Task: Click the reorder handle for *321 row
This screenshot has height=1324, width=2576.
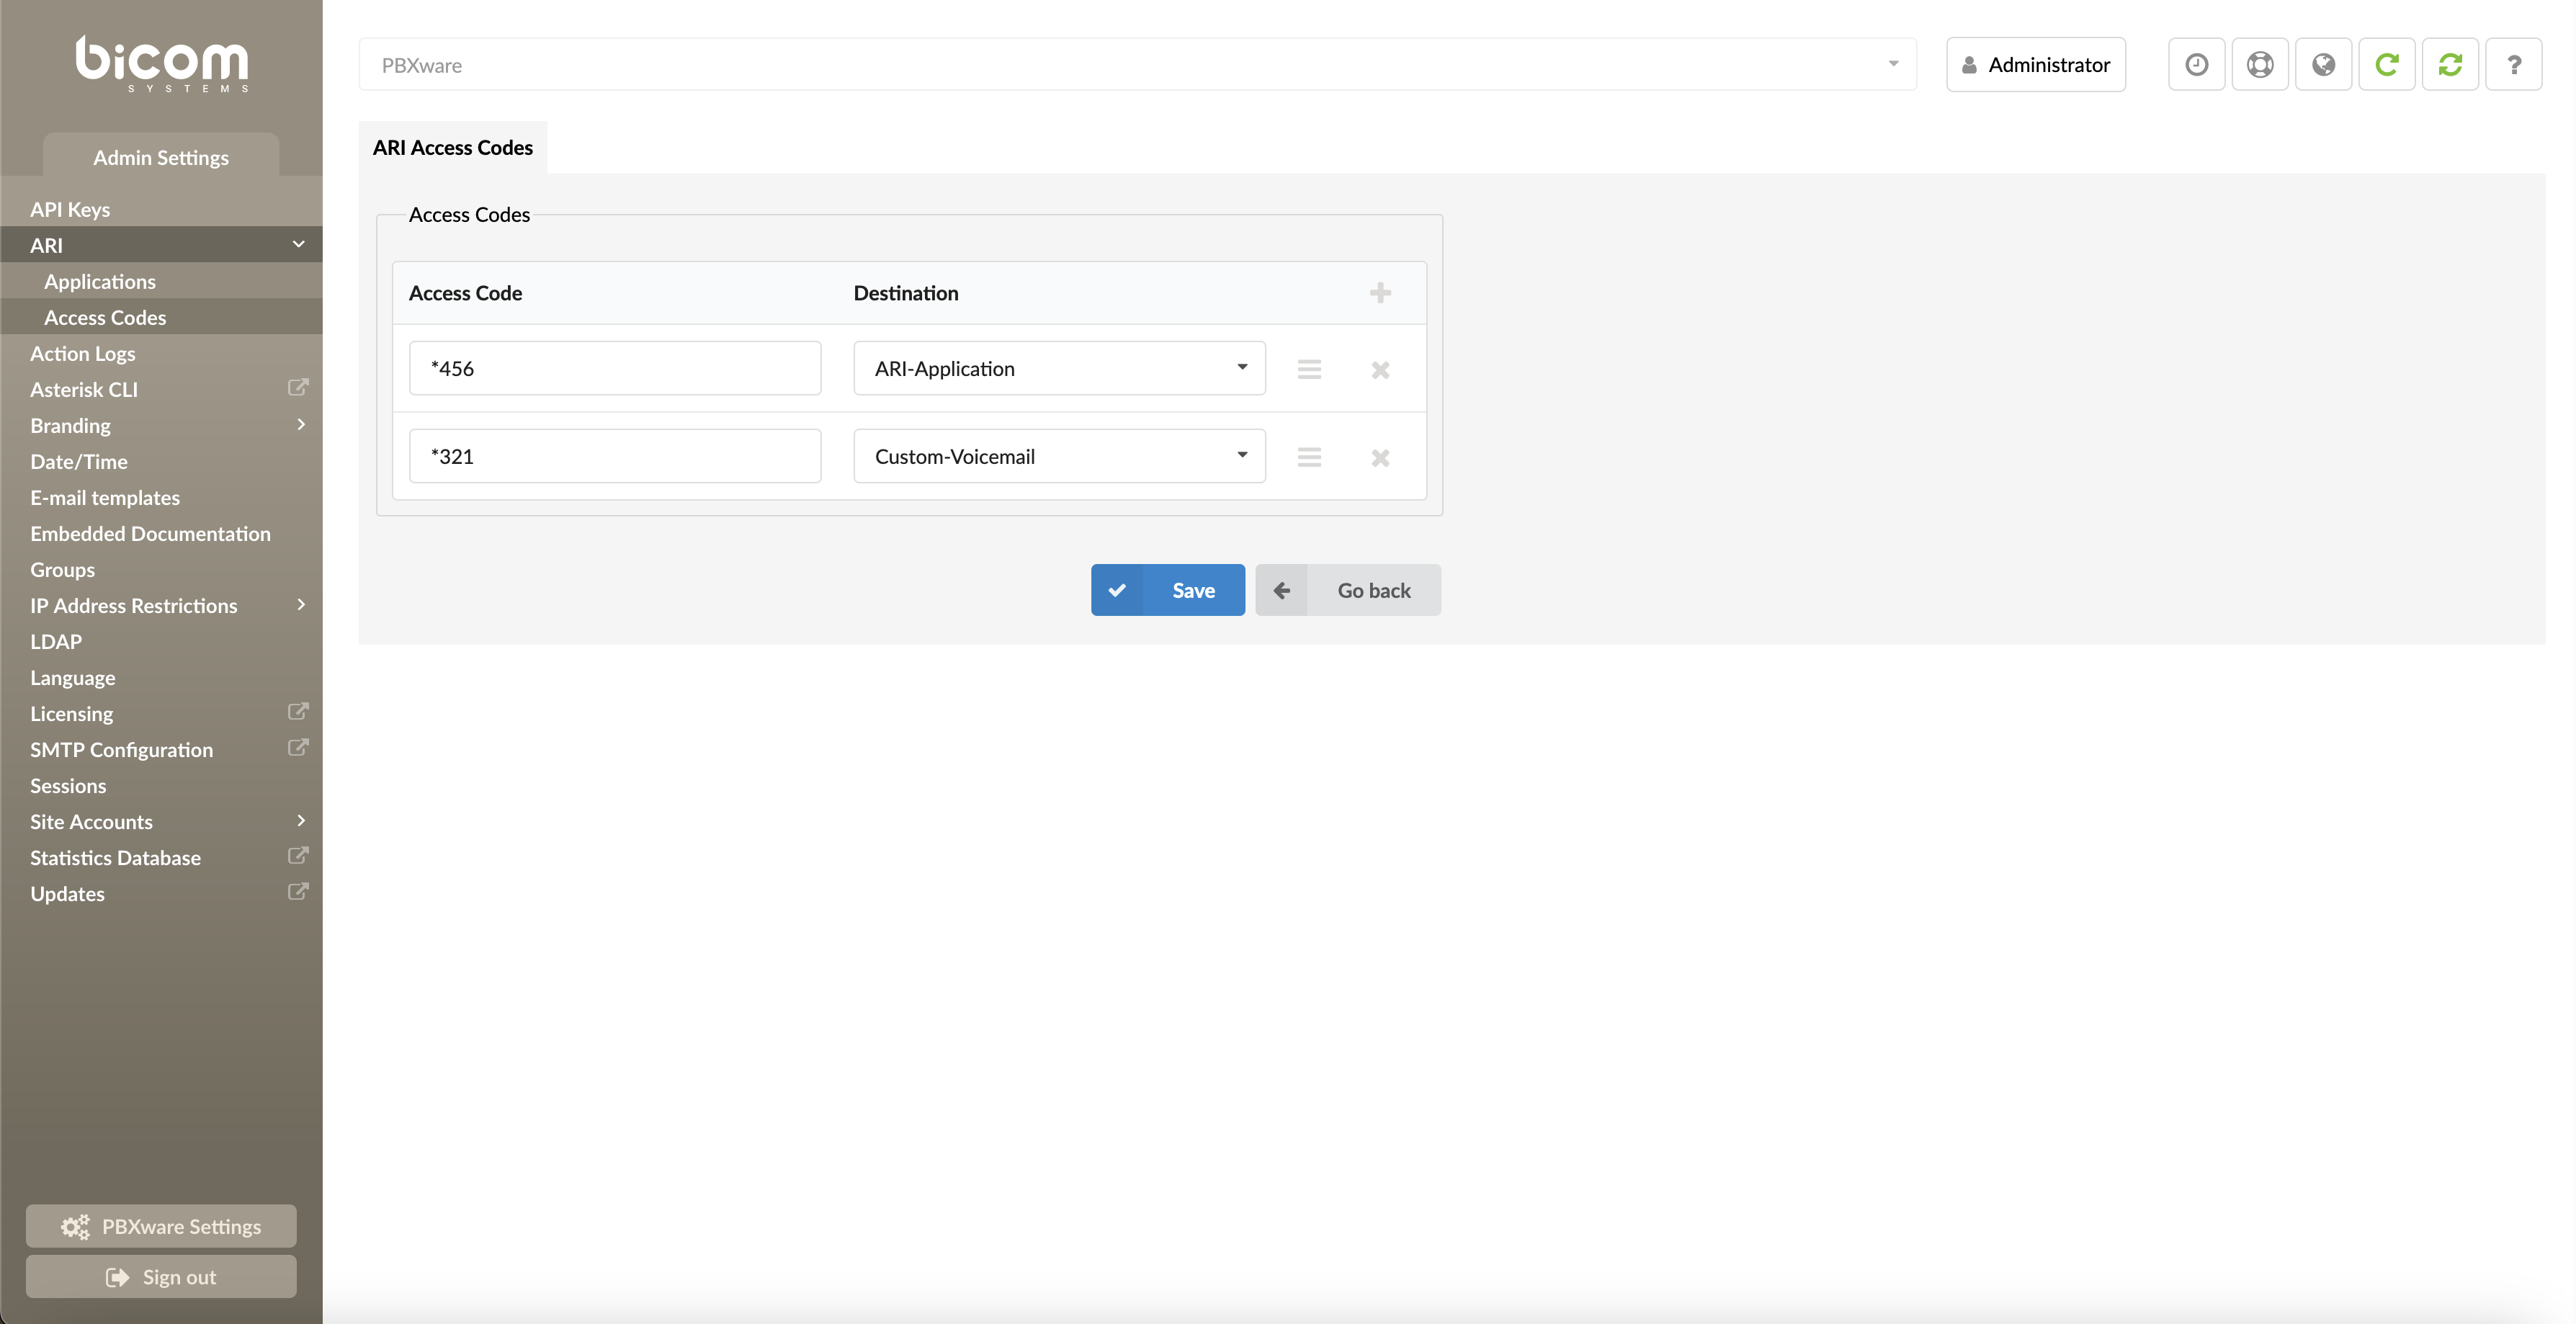Action: pyautogui.click(x=1310, y=456)
